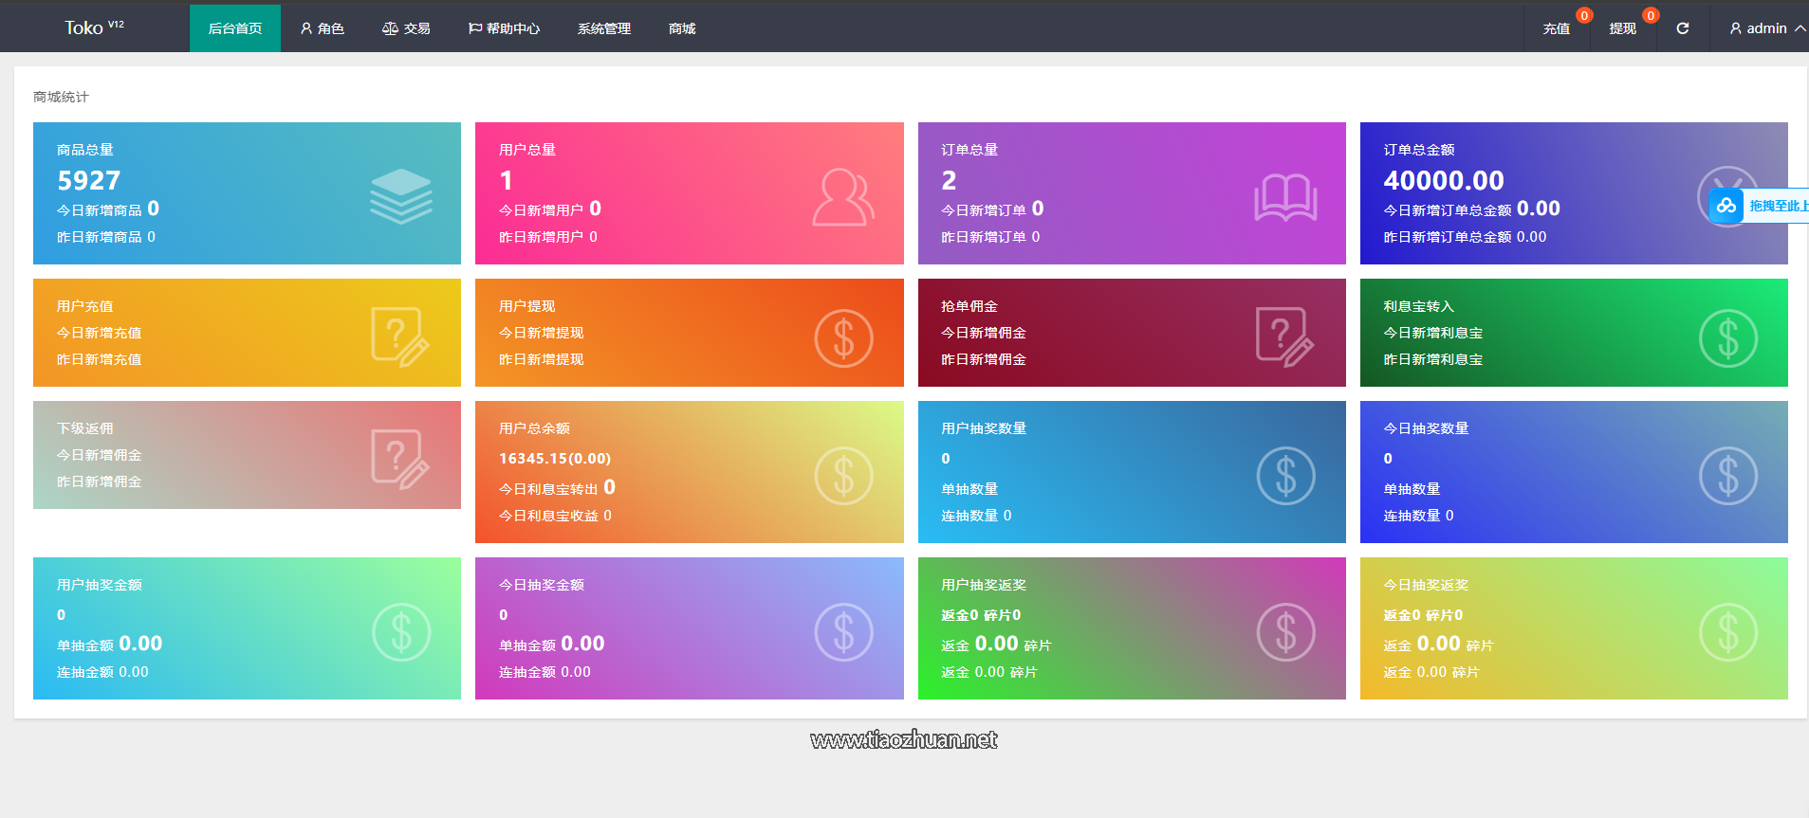
Task: Click the blue cloud upload floating icon
Action: [x=1726, y=206]
